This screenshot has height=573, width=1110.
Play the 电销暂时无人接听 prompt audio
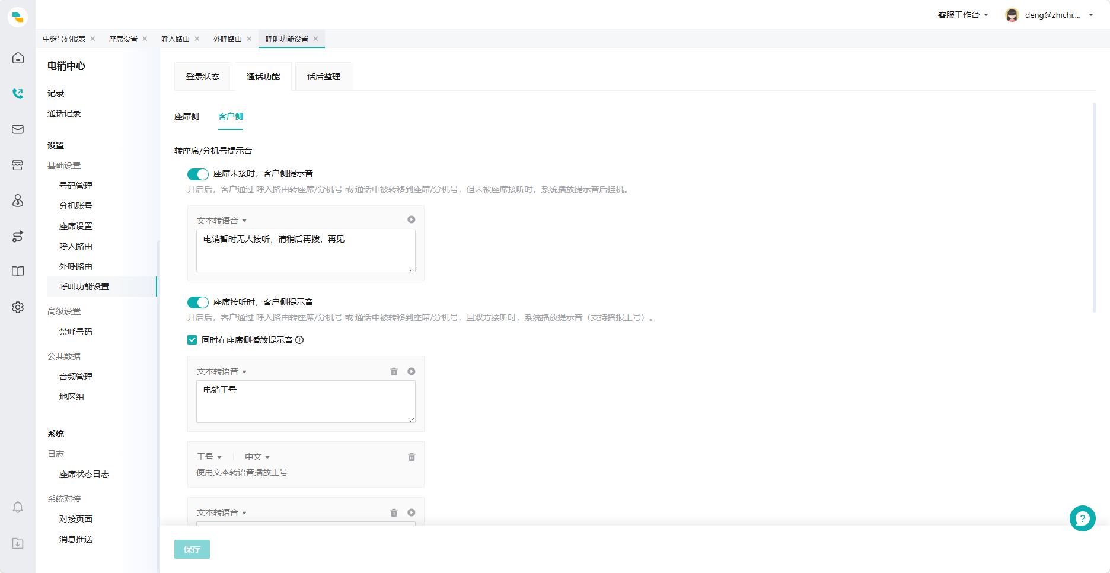click(x=412, y=219)
